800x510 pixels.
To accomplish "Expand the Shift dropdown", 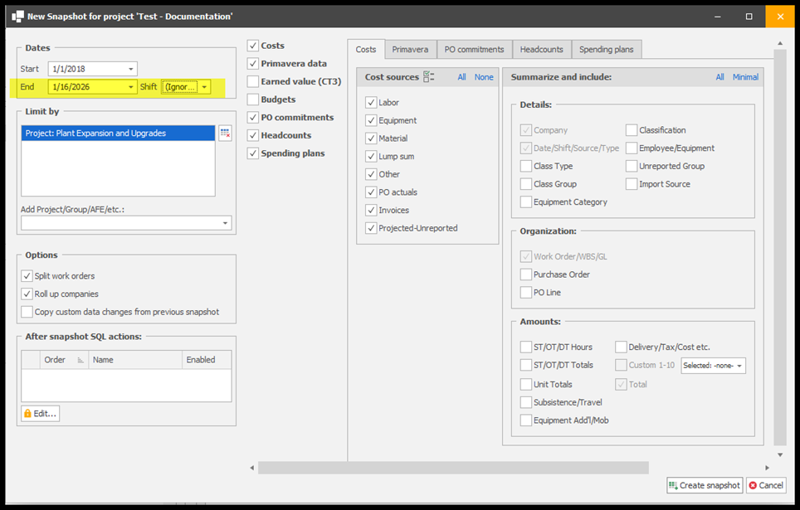I will [204, 87].
